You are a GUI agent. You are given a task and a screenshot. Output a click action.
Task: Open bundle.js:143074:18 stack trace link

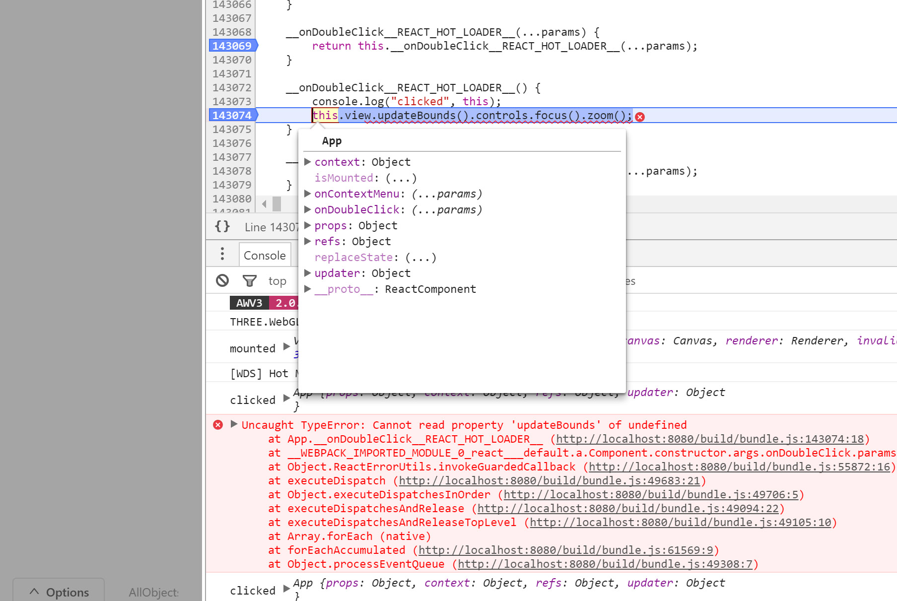[x=710, y=439]
